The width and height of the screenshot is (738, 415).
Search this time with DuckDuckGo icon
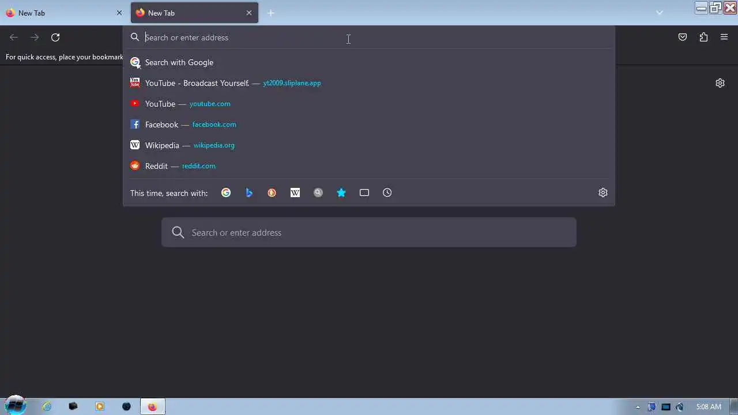272,193
